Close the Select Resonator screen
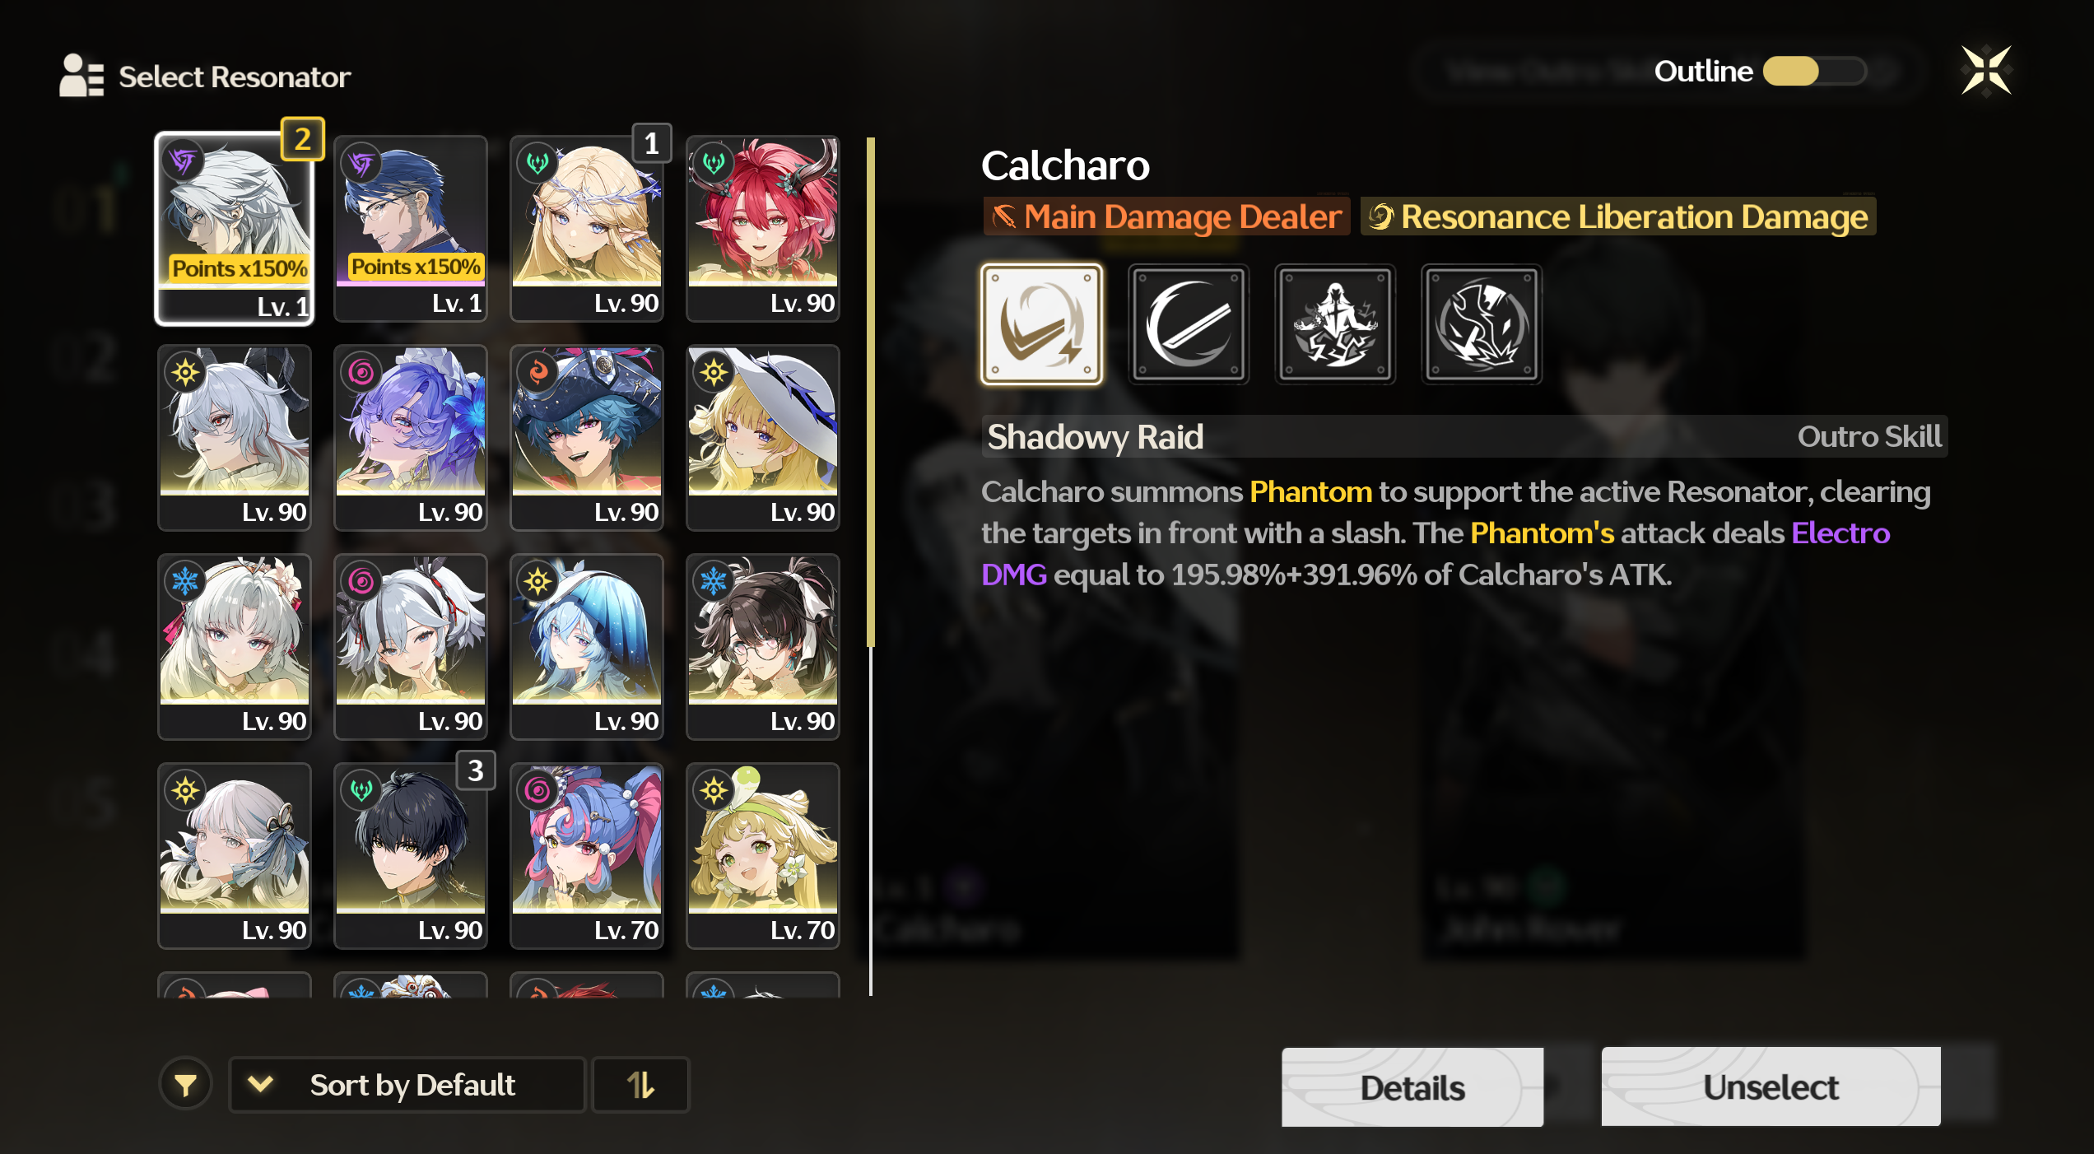2094x1154 pixels. [1986, 71]
